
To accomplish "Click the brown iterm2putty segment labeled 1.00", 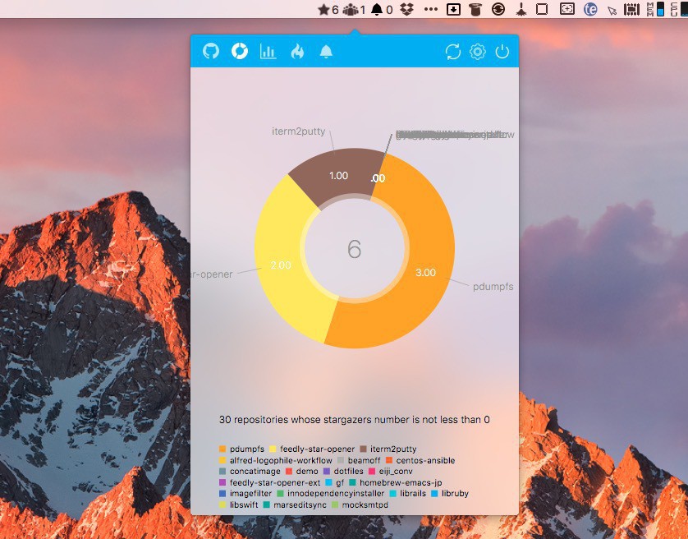I will click(338, 176).
